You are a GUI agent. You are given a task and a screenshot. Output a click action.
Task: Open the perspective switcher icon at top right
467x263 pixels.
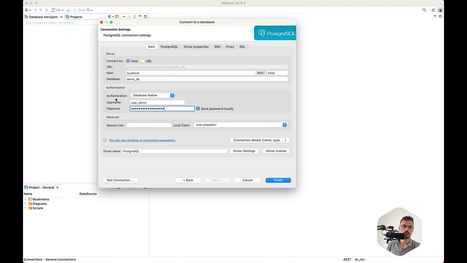coord(433,10)
